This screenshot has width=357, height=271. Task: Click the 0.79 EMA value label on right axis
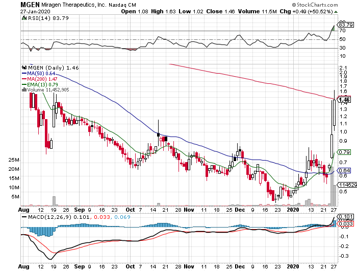pos(345,152)
